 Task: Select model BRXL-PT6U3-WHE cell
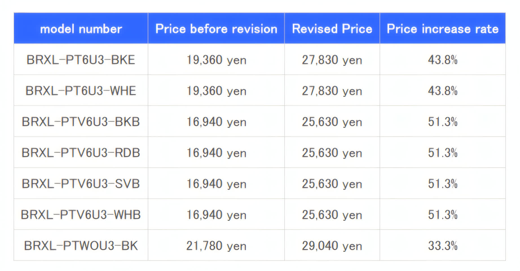point(81,91)
